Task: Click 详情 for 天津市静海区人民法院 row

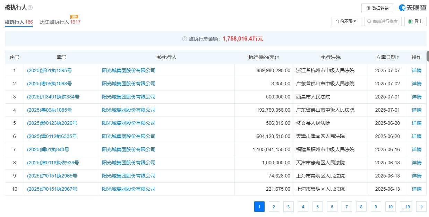Action: tap(417, 163)
